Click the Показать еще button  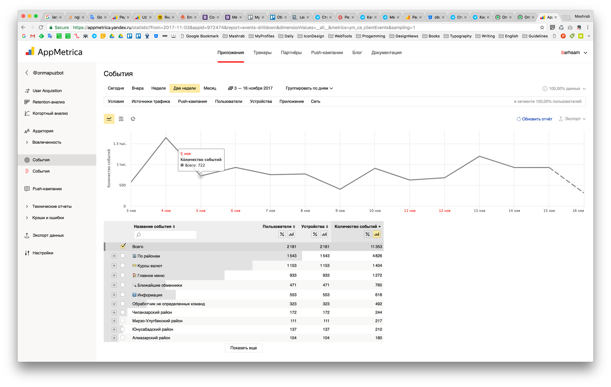click(x=243, y=348)
